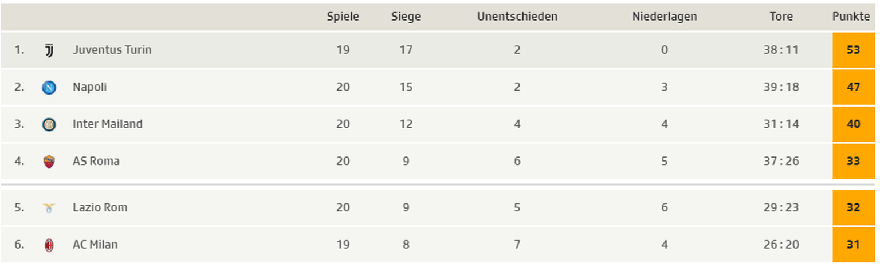Click the Spiele column header
Viewport: 880px width, 267px height.
(343, 17)
